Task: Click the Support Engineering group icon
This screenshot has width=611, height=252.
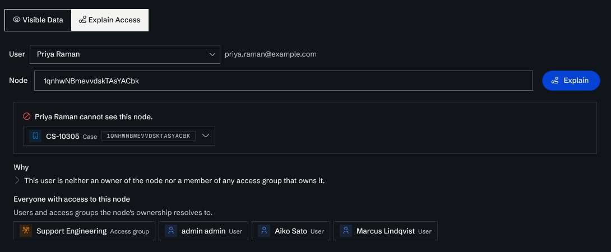Action: (26, 231)
